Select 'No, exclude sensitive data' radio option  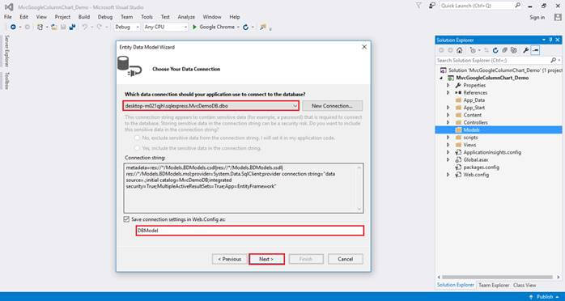coord(137,138)
